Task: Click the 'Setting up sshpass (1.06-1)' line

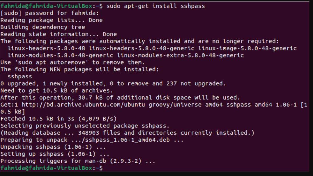Action: coord(55,154)
